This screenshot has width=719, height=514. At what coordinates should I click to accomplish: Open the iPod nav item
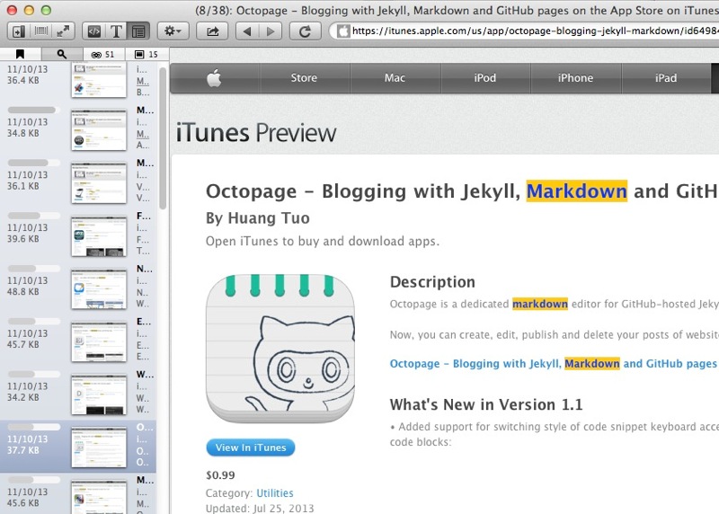pos(485,78)
